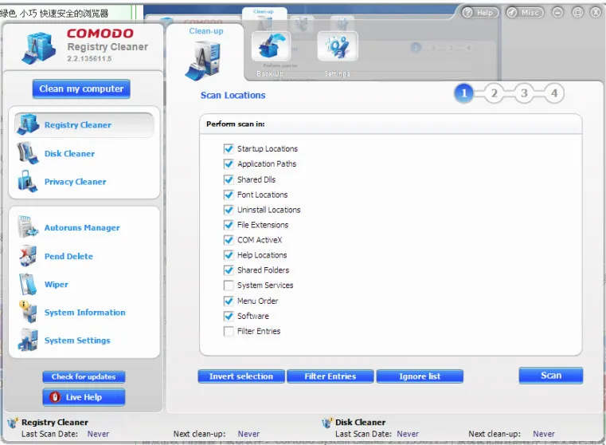Click the Registry Cleaner status bar icon
606x445 pixels.
click(13, 423)
